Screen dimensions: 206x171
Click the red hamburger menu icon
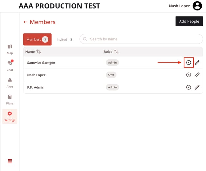[10, 161]
